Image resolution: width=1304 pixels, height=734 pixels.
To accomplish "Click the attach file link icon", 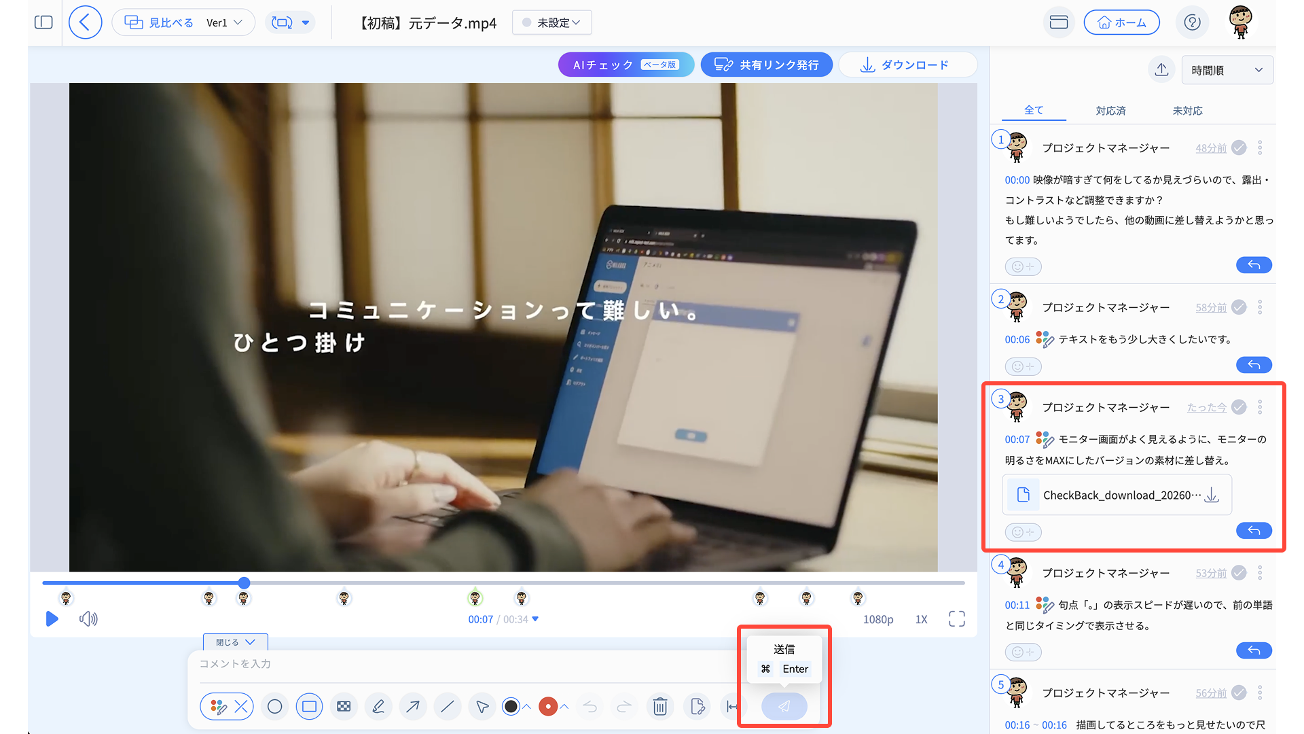I will tap(698, 707).
